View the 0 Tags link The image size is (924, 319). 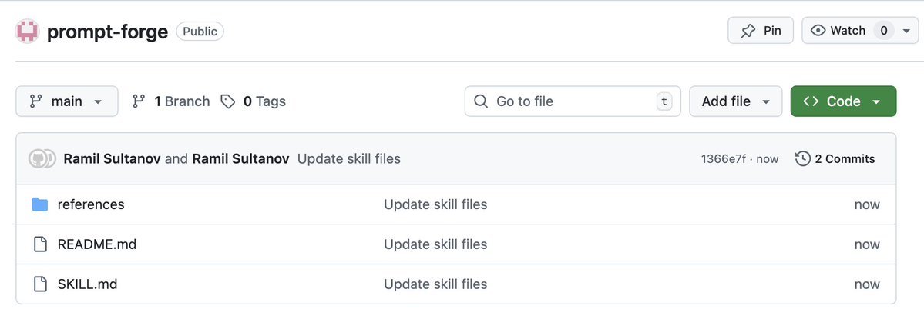(254, 101)
